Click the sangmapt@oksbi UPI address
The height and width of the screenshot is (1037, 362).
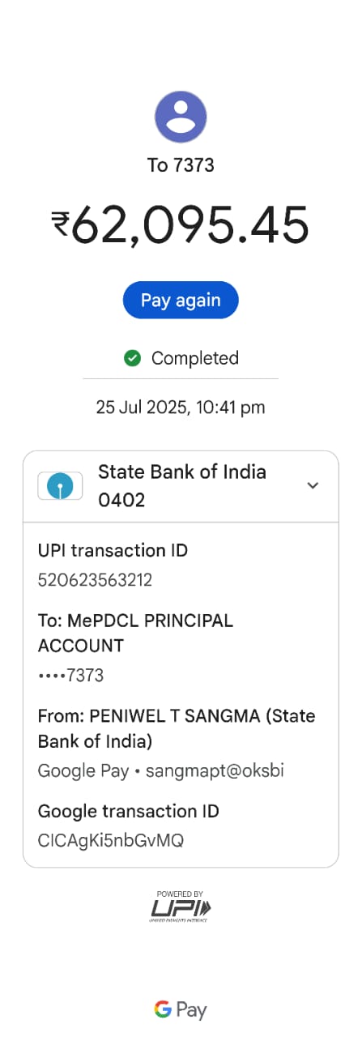[215, 770]
